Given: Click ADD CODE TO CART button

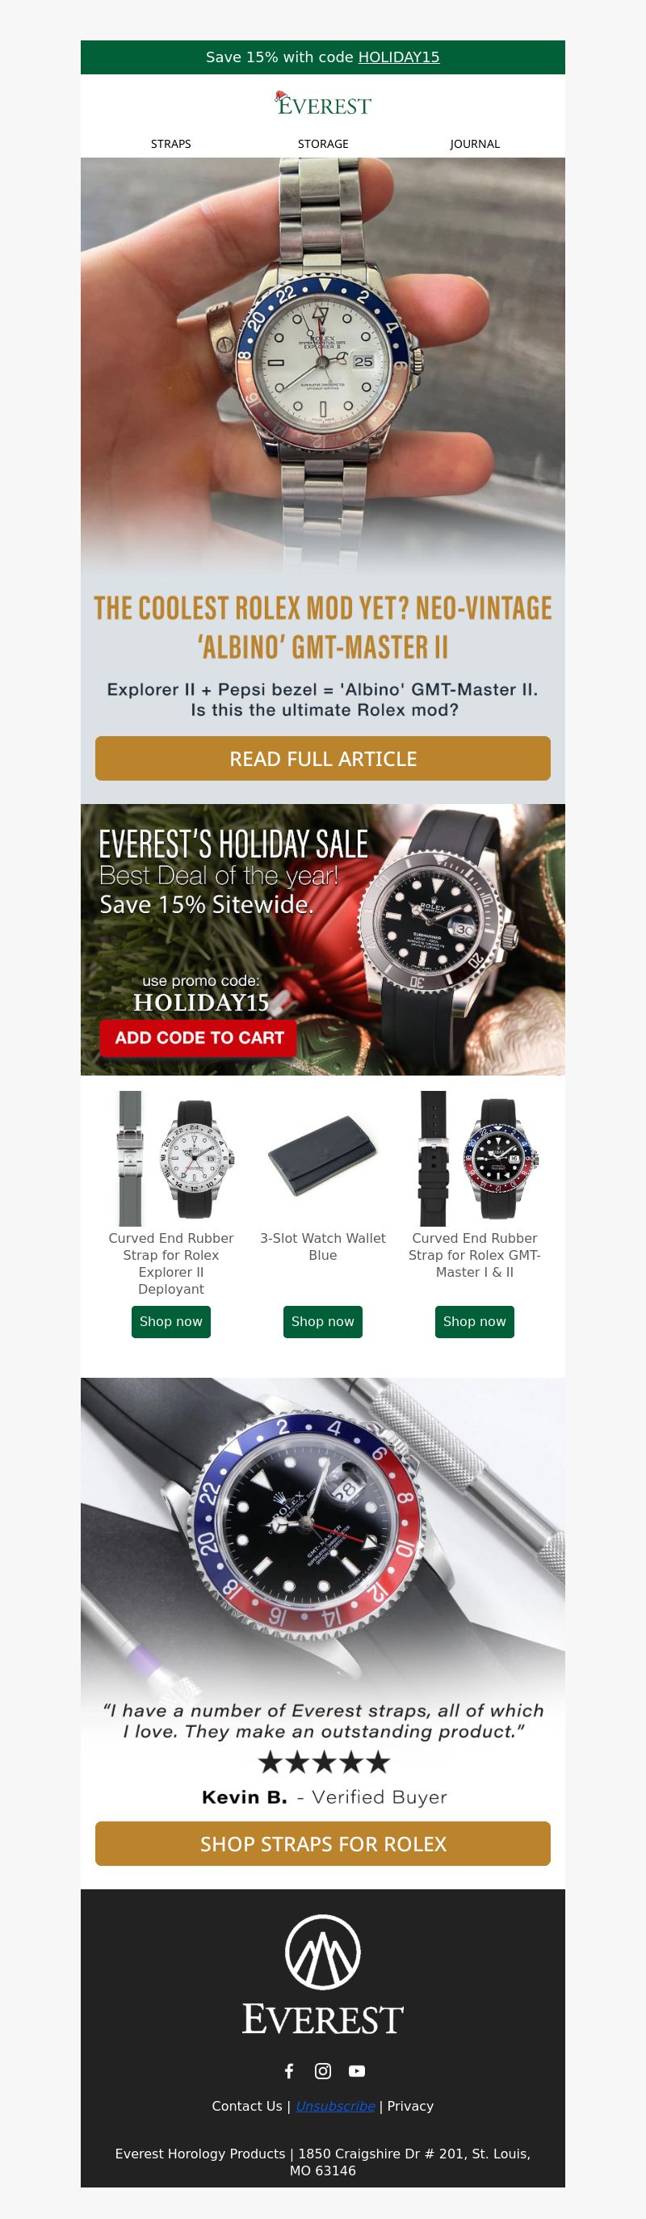Looking at the screenshot, I should [x=199, y=1038].
